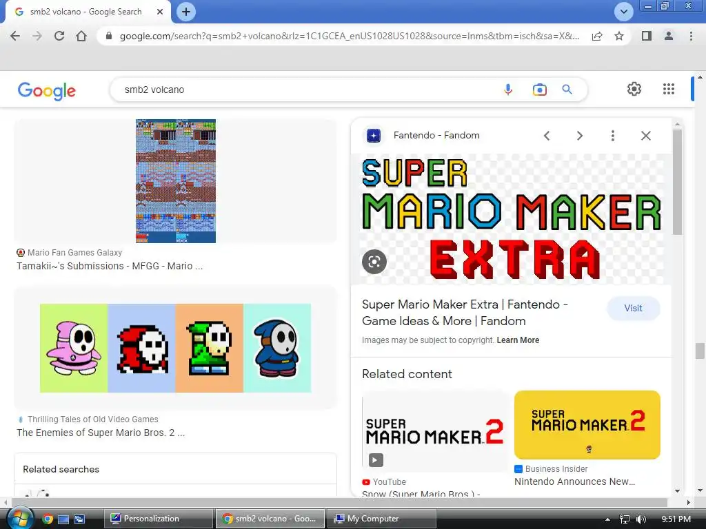The height and width of the screenshot is (529, 706).
Task: Open the Chrome three-dot menu
Action: [x=691, y=36]
